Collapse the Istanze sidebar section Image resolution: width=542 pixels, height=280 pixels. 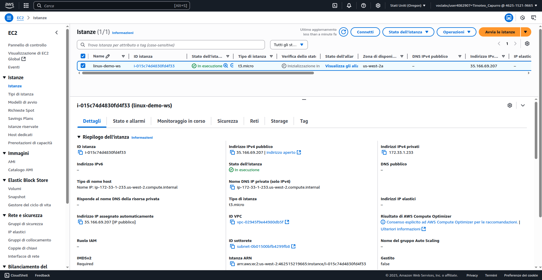tap(4, 77)
